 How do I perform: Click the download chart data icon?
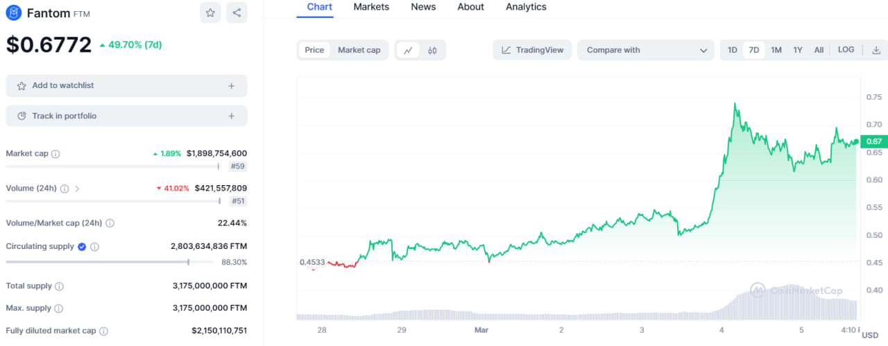tap(876, 50)
